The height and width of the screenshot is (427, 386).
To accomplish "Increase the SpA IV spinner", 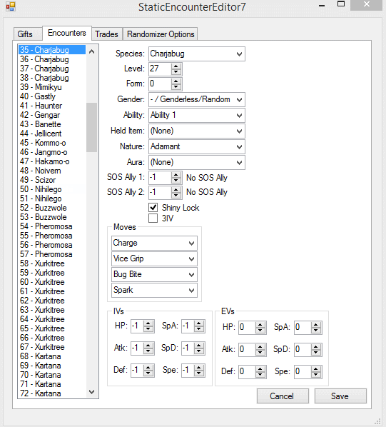I will click(199, 323).
